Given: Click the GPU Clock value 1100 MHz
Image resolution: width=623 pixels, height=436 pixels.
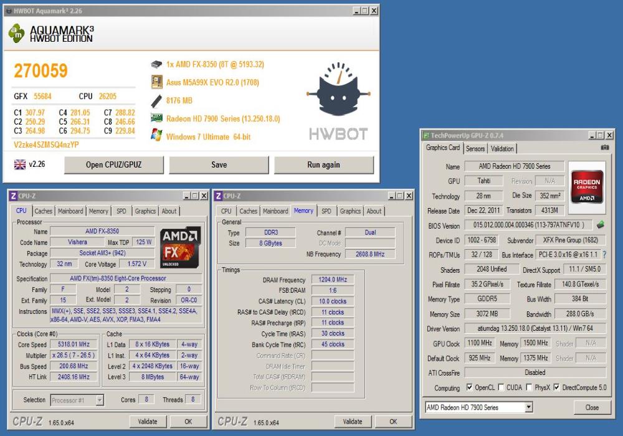Looking at the screenshot, I should [x=480, y=343].
